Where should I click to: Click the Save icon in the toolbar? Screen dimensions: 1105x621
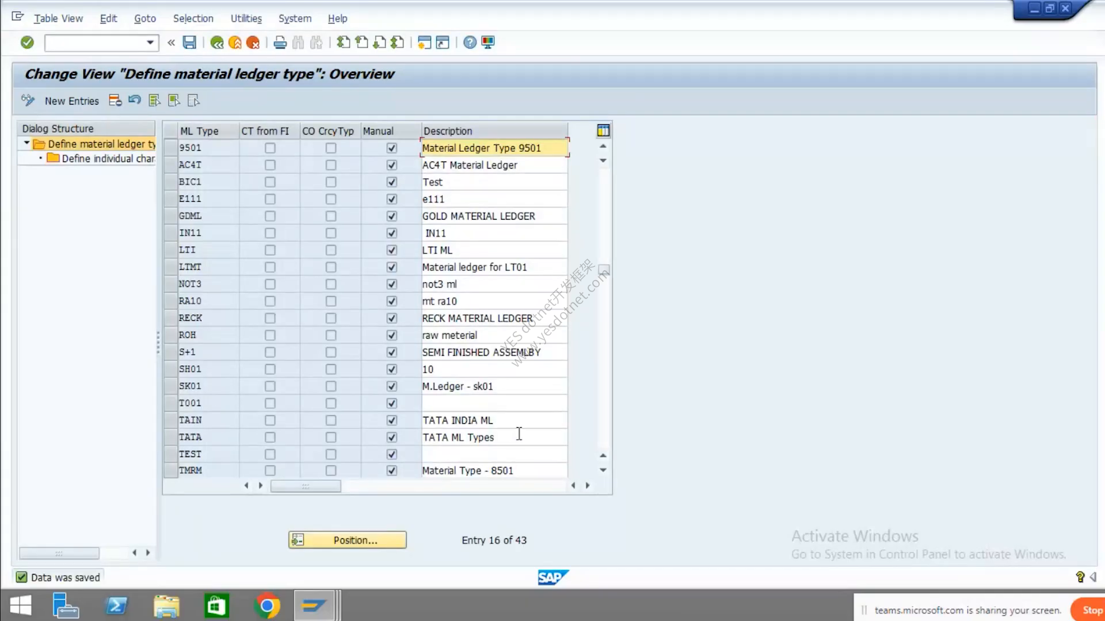(189, 43)
